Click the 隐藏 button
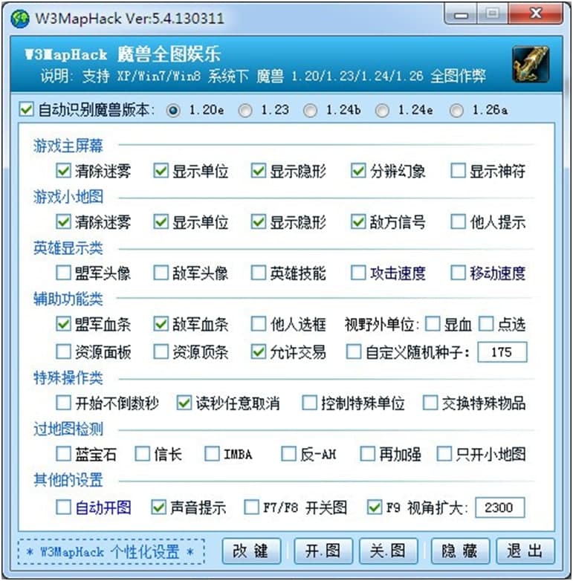 [x=460, y=551]
